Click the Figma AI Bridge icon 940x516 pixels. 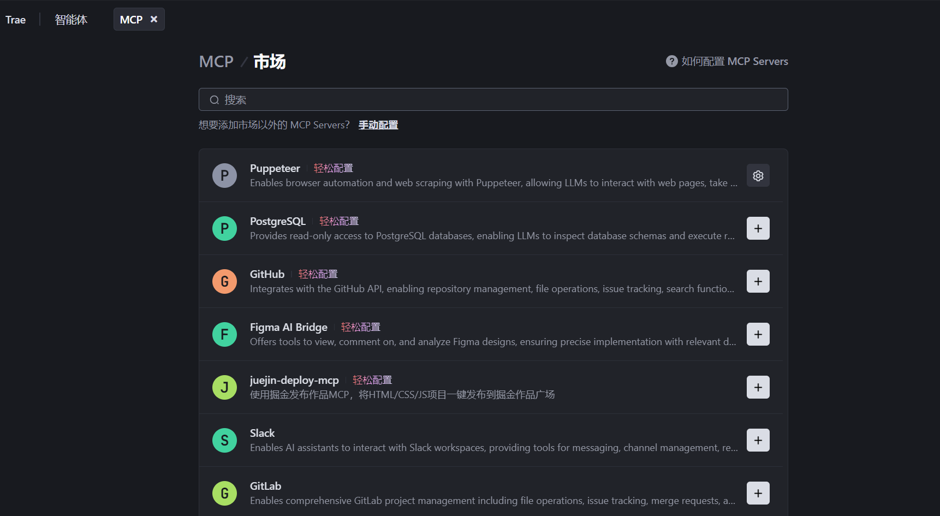pos(224,334)
